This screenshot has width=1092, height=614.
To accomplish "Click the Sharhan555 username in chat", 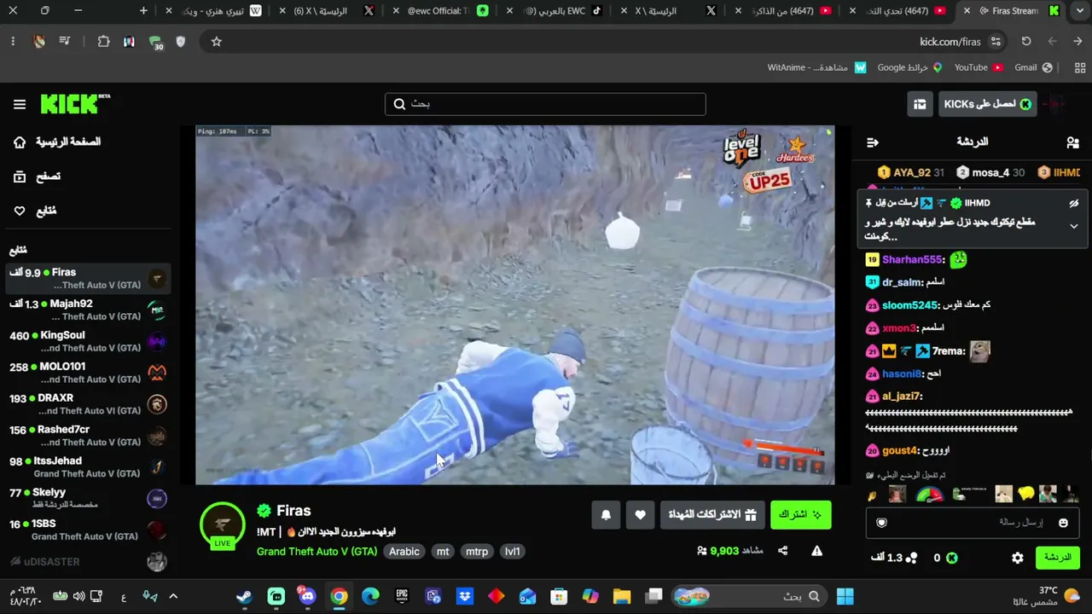I will click(912, 260).
